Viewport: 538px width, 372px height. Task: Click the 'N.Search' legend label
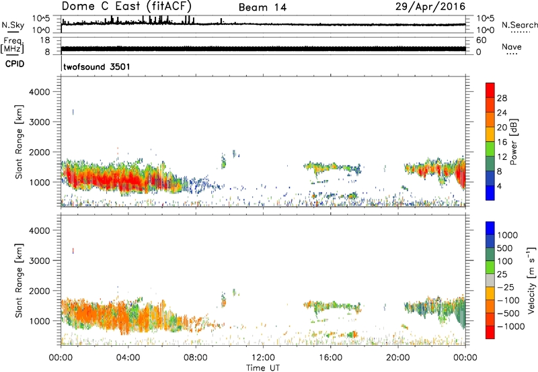[520, 25]
